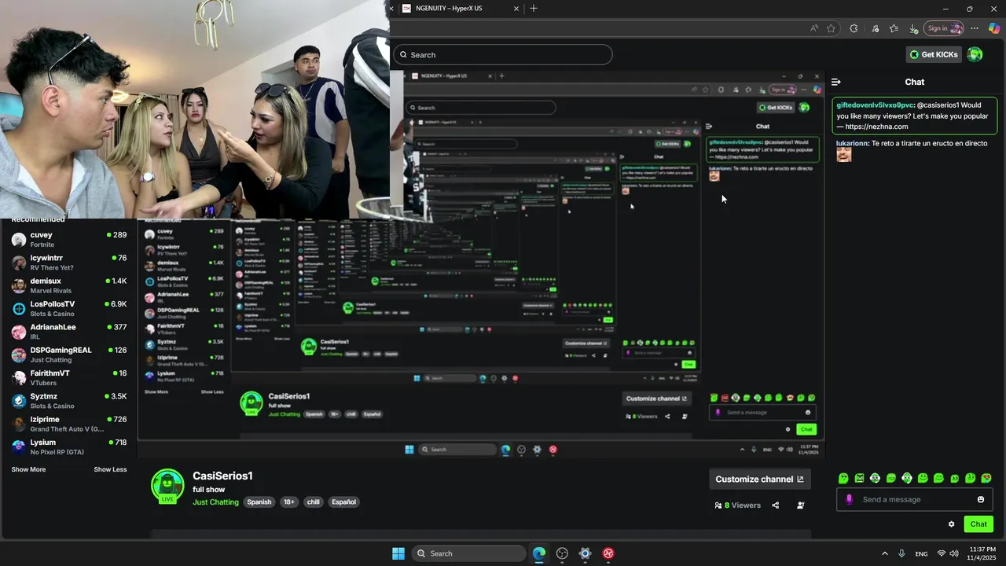Click the green Chat send button
The width and height of the screenshot is (1006, 566).
pos(978,524)
